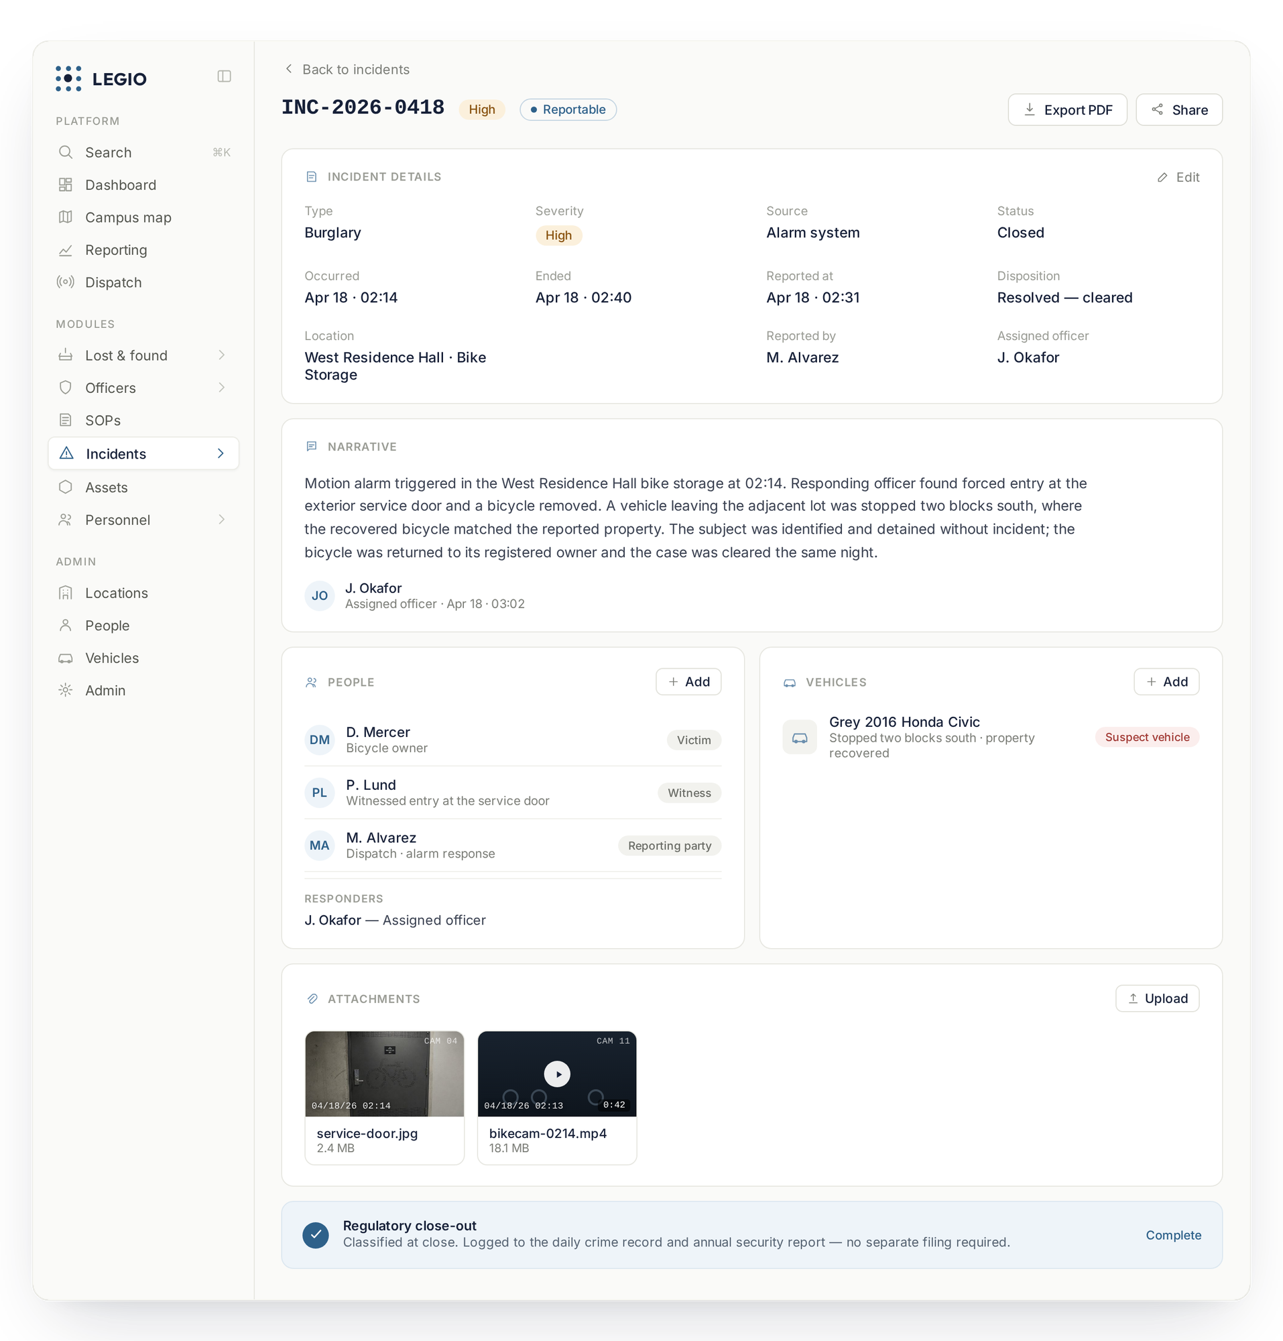Click the Campus map icon
The width and height of the screenshot is (1283, 1341).
(x=66, y=217)
